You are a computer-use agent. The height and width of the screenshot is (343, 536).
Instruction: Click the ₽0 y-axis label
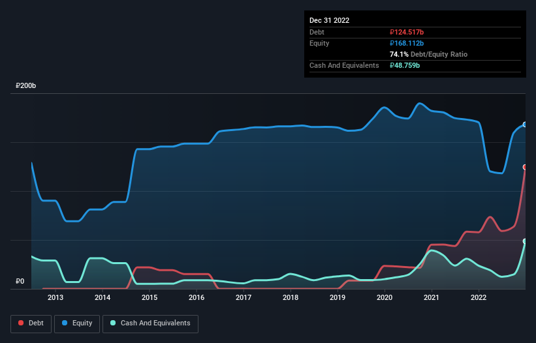20,281
